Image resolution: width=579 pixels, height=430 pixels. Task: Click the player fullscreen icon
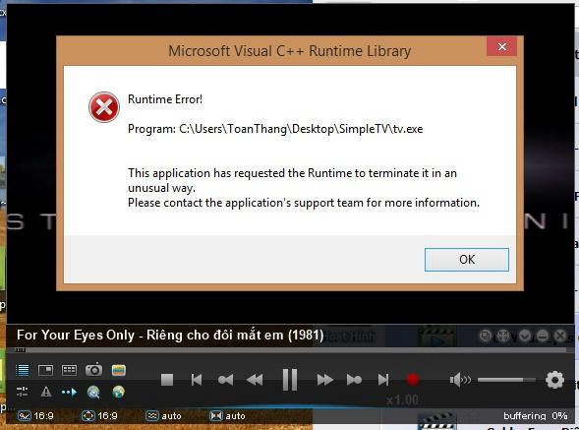(x=502, y=336)
